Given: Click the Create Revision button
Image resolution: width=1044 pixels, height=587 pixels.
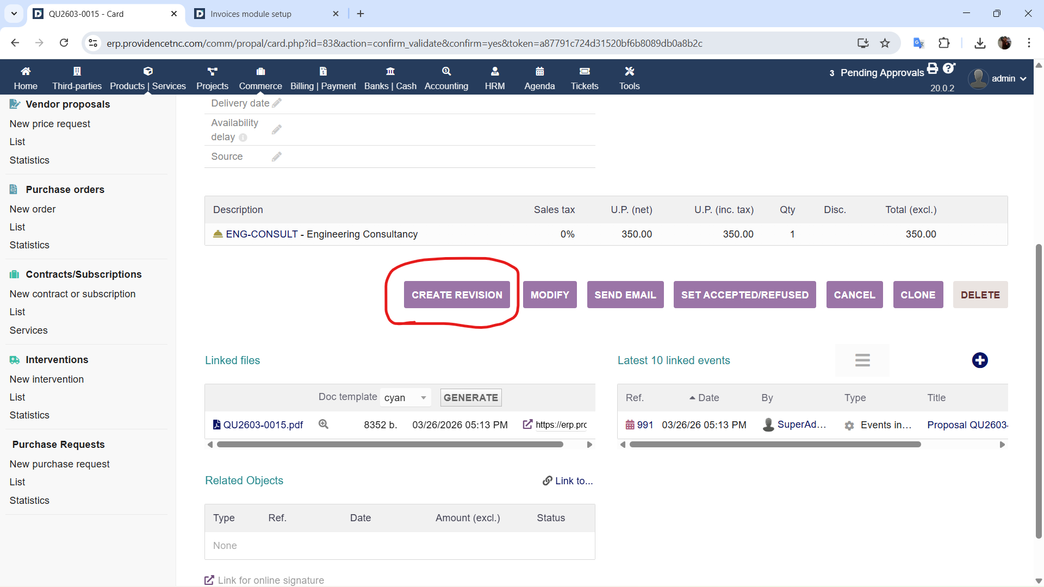Looking at the screenshot, I should pyautogui.click(x=457, y=295).
